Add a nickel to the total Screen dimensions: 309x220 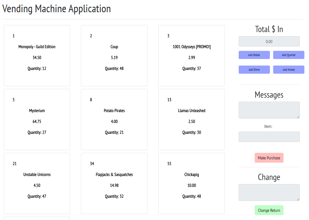(x=289, y=70)
